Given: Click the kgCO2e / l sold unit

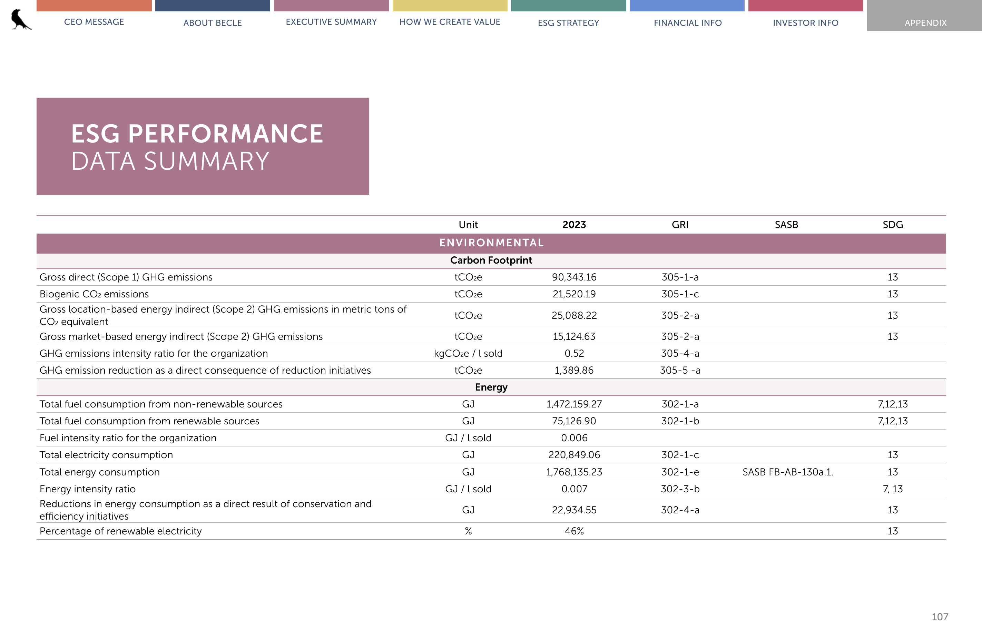Looking at the screenshot, I should click(x=468, y=354).
